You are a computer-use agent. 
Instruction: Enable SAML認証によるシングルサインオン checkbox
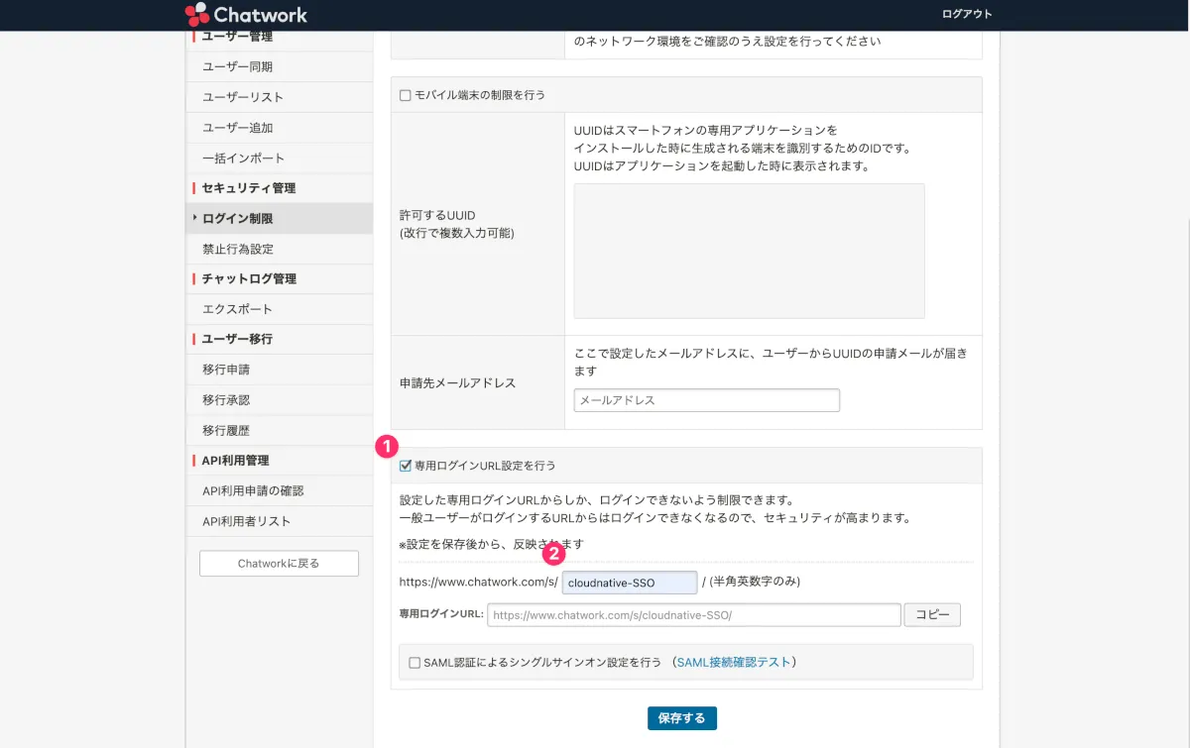pyautogui.click(x=415, y=663)
